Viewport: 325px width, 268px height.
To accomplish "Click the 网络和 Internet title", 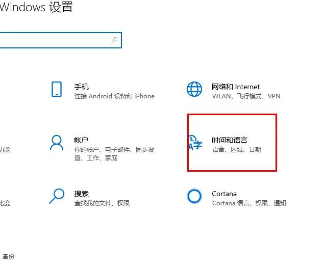I will coord(236,87).
